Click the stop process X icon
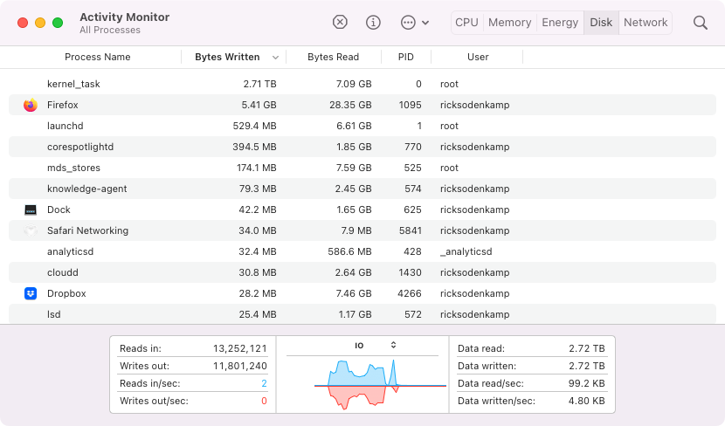Screen dimensions: 725x426 click(x=341, y=23)
